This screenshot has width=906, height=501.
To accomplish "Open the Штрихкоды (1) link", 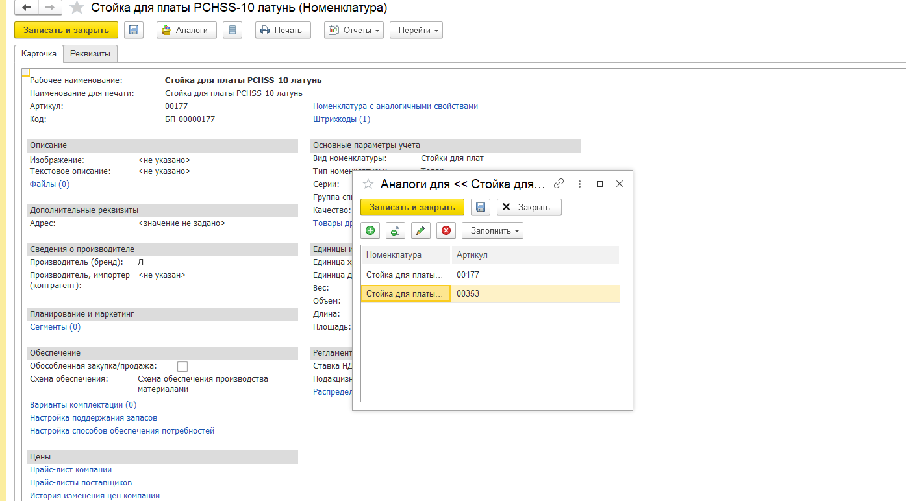I will click(x=342, y=119).
